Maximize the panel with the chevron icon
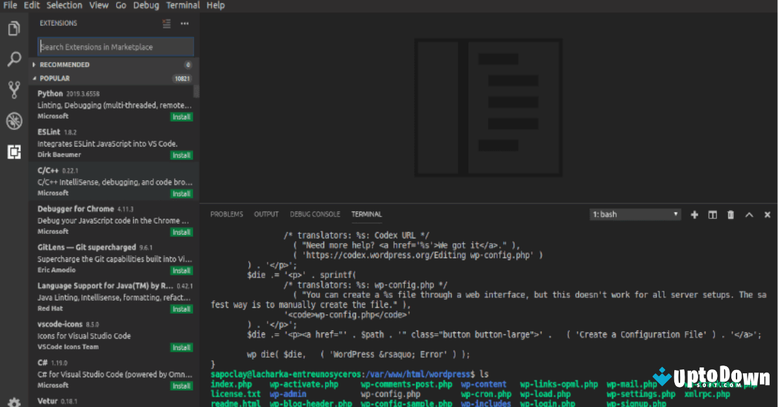This screenshot has width=778, height=407. 749,215
